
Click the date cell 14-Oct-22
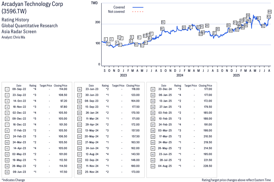coord(20,101)
